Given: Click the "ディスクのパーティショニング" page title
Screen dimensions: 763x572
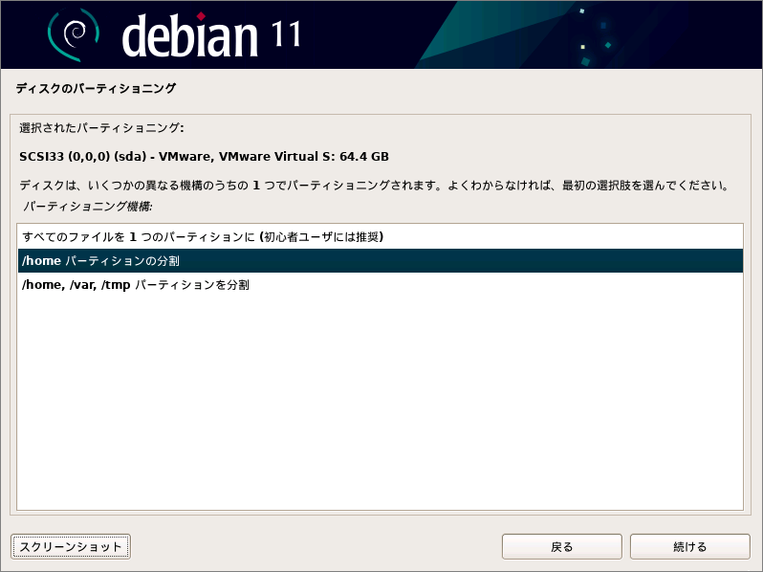Looking at the screenshot, I should [96, 88].
